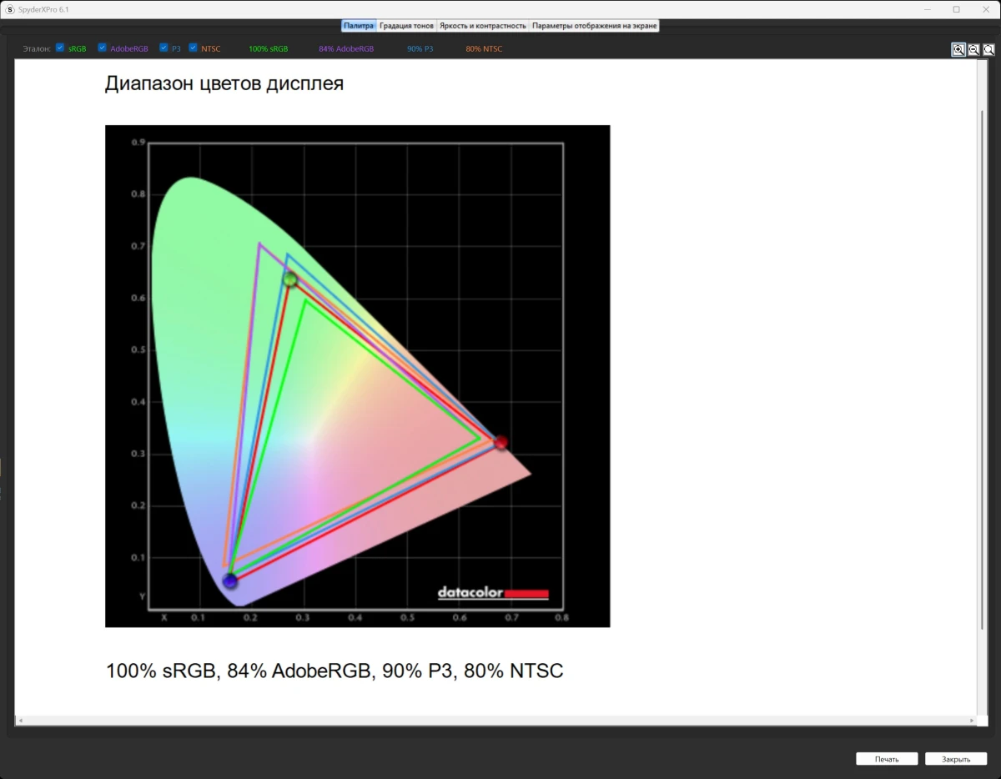Click the red primary marker on gamut chart
Screen dimensions: 1001x779
(500, 442)
